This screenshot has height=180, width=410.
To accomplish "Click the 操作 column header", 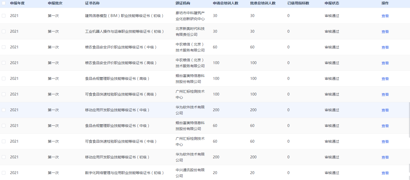I will pos(385,3).
